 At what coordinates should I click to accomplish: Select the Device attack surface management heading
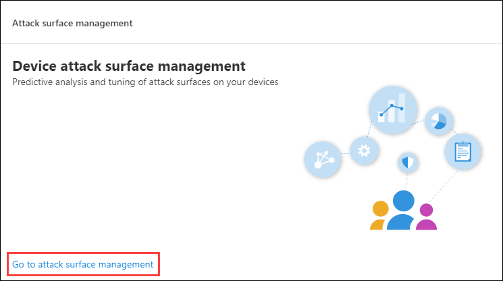pyautogui.click(x=129, y=66)
